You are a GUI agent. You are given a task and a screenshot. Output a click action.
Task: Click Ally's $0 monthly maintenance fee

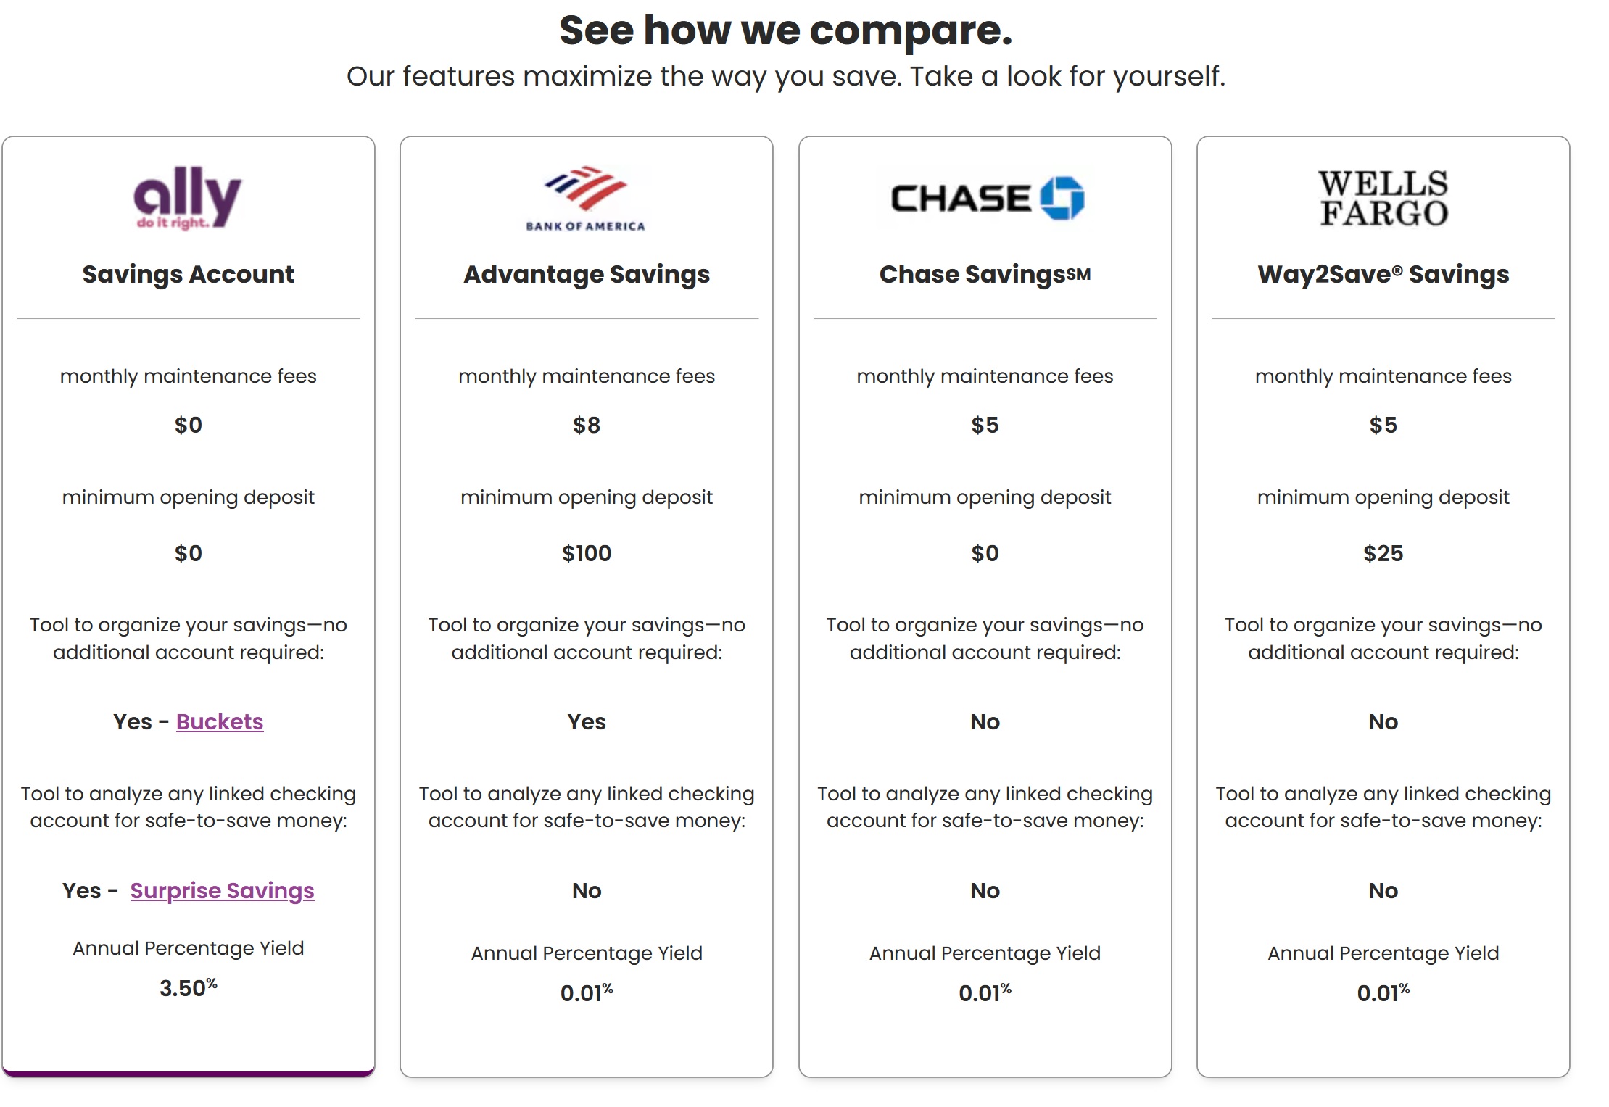click(188, 425)
